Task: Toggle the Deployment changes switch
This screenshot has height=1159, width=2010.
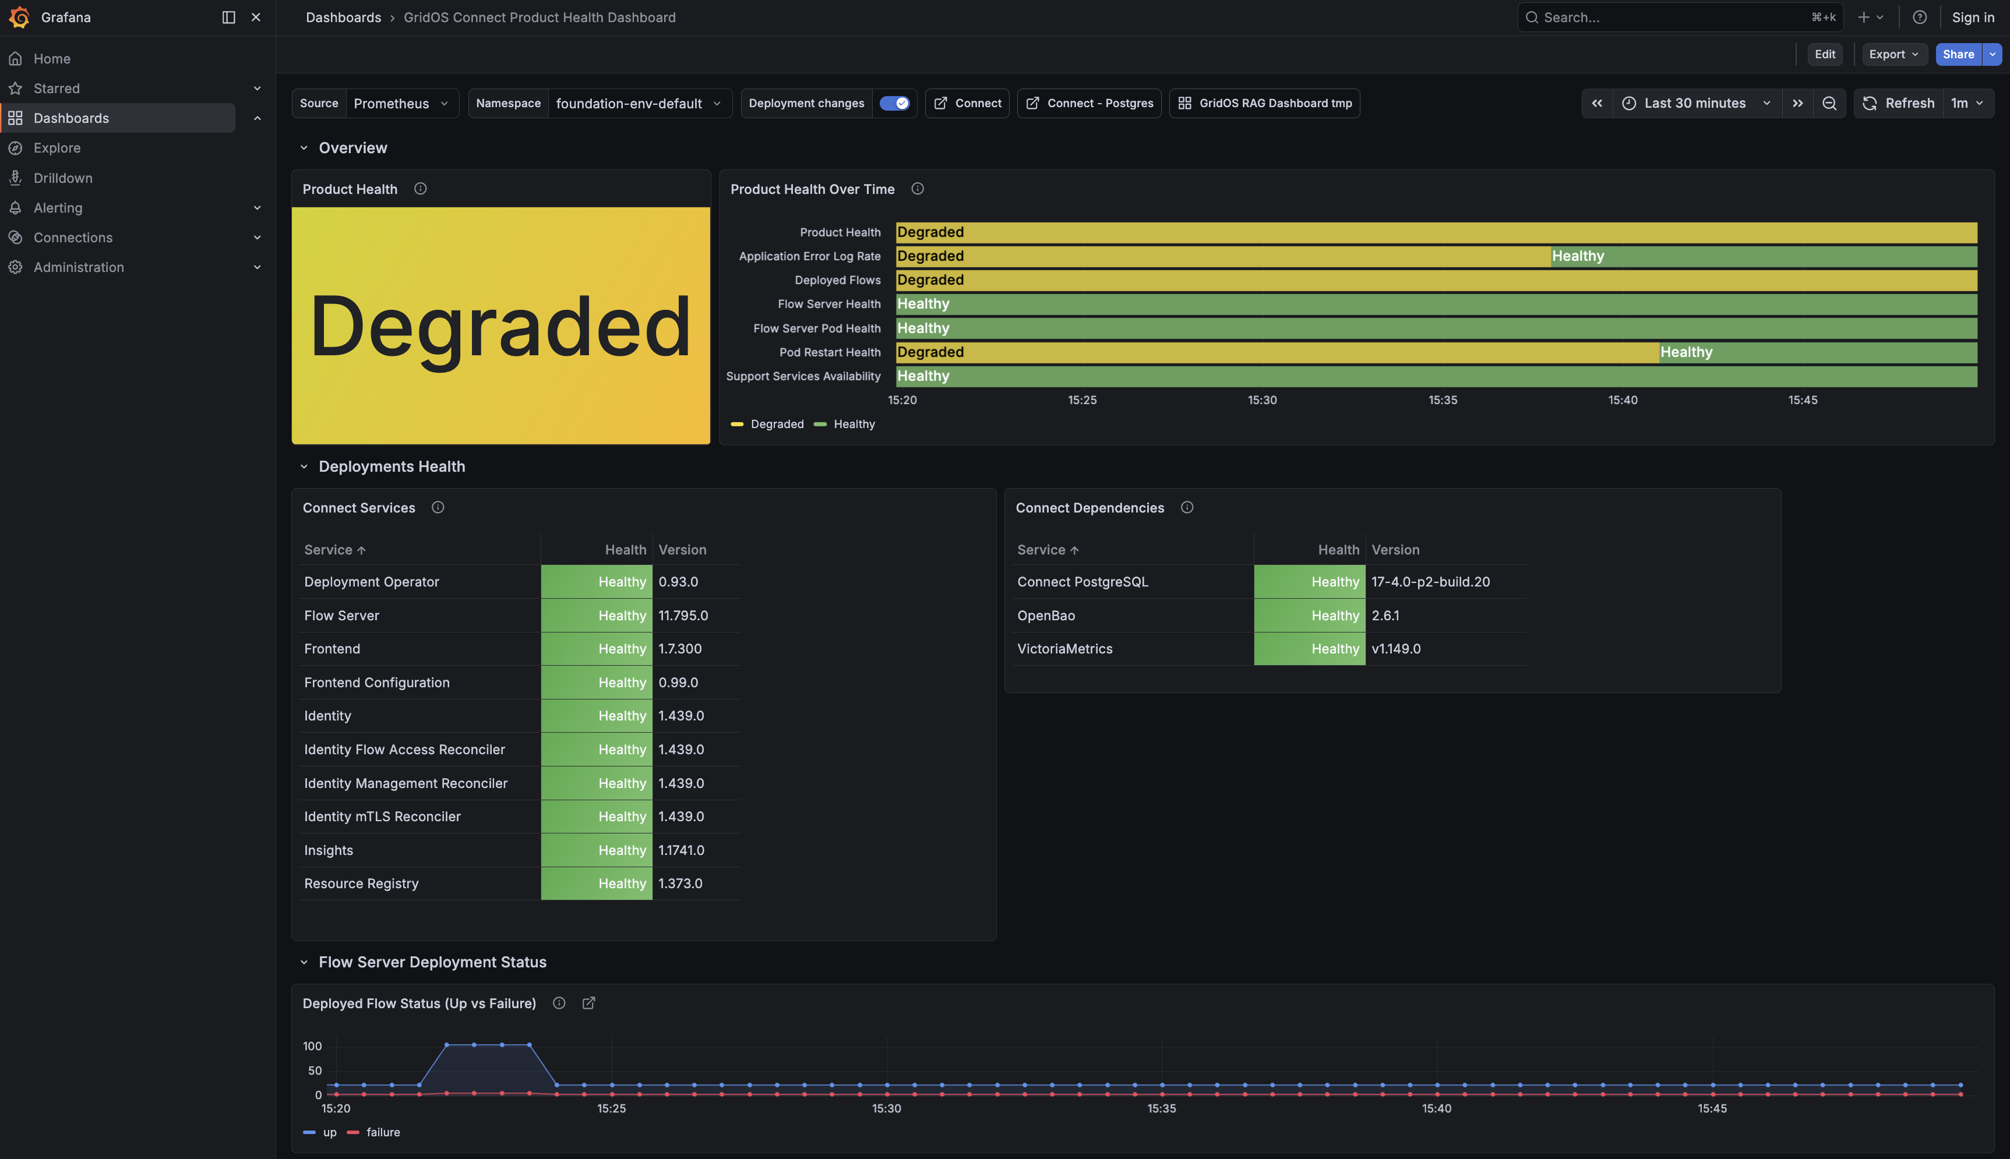Action: point(894,103)
